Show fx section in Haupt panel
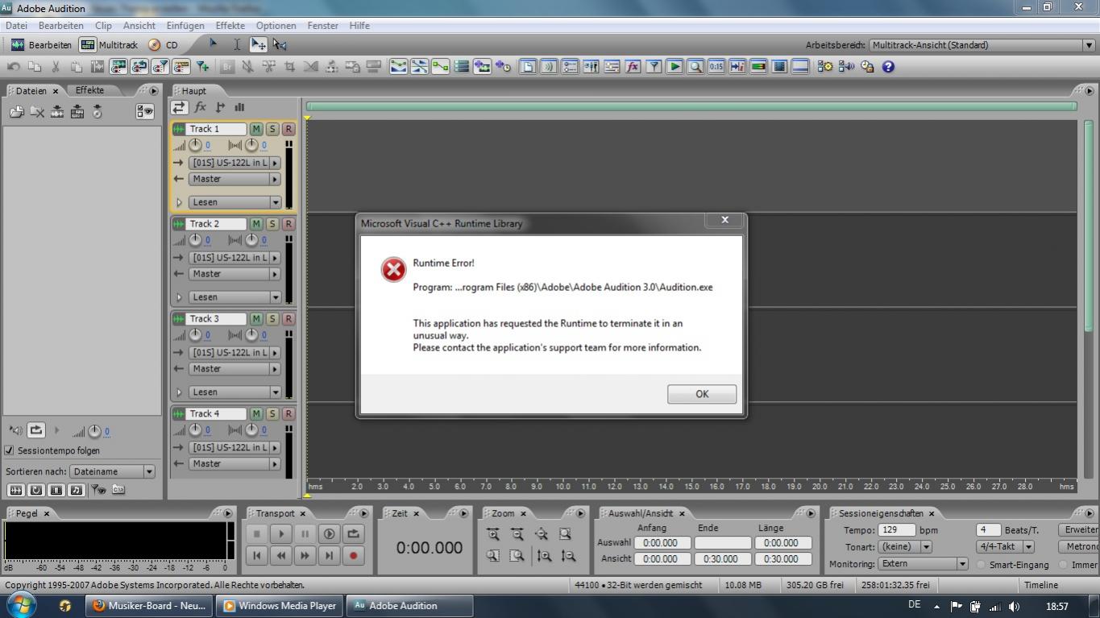This screenshot has width=1100, height=618. coord(200,107)
